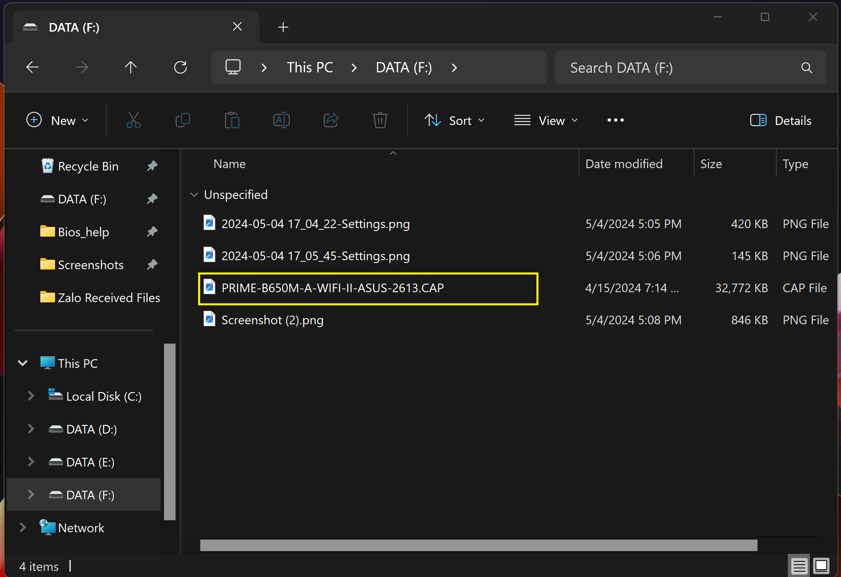Expand Local Disk (C:) tree node
Screen dimensions: 841x577
click(31, 396)
